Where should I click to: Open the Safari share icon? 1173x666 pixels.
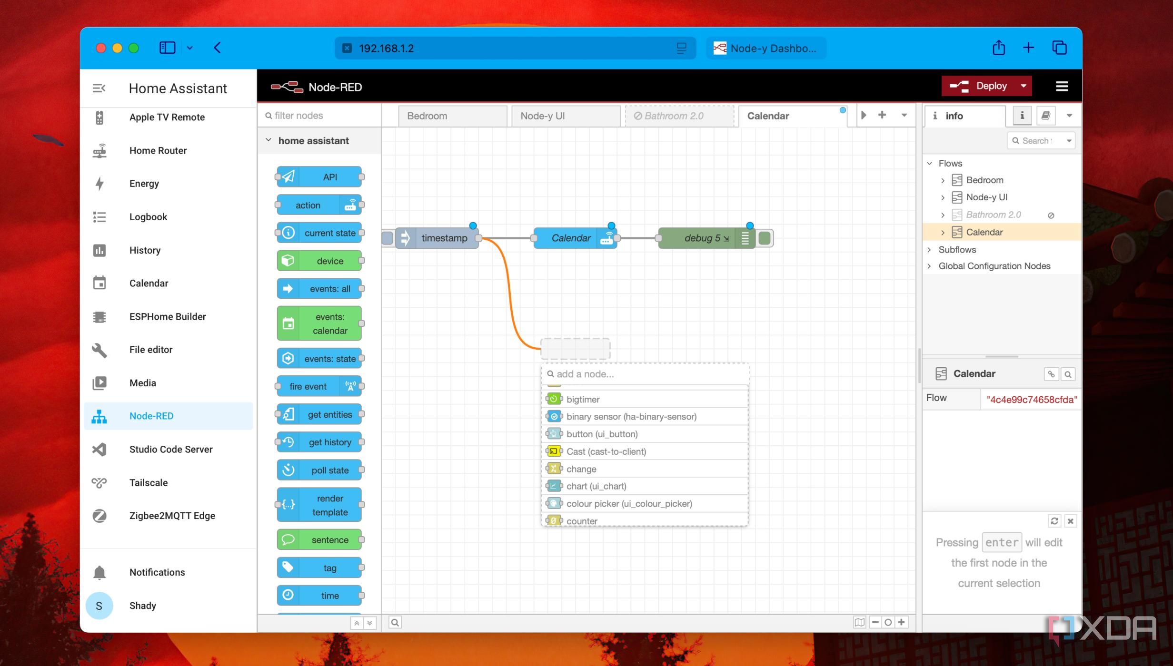(999, 48)
